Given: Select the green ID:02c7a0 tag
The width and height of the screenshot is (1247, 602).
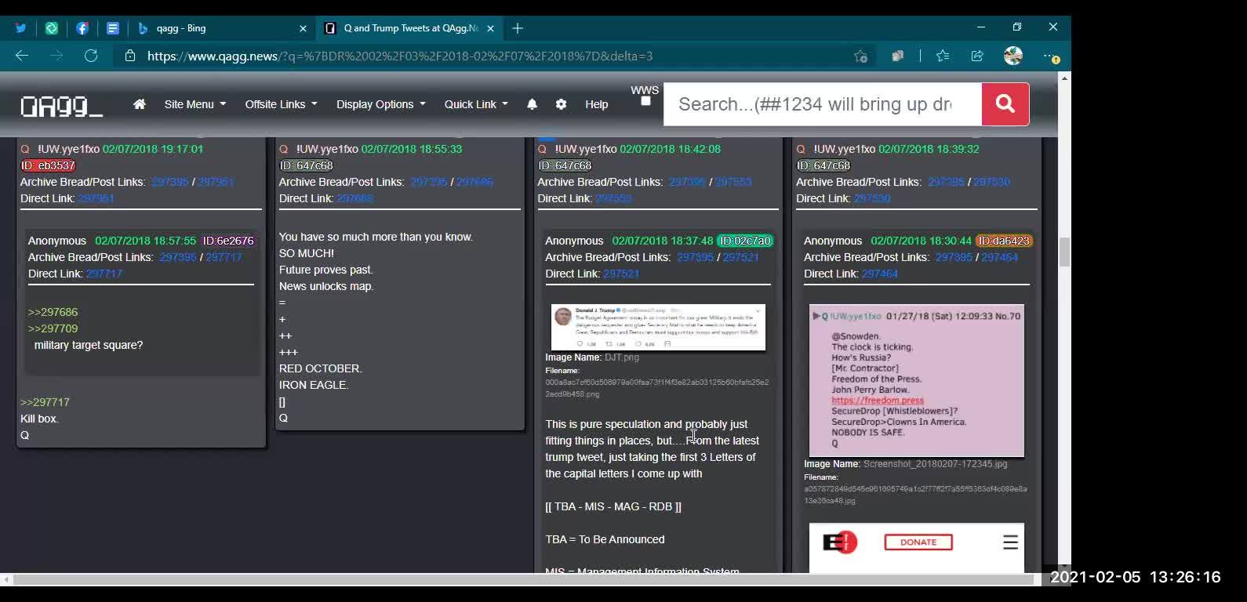Looking at the screenshot, I should (745, 241).
